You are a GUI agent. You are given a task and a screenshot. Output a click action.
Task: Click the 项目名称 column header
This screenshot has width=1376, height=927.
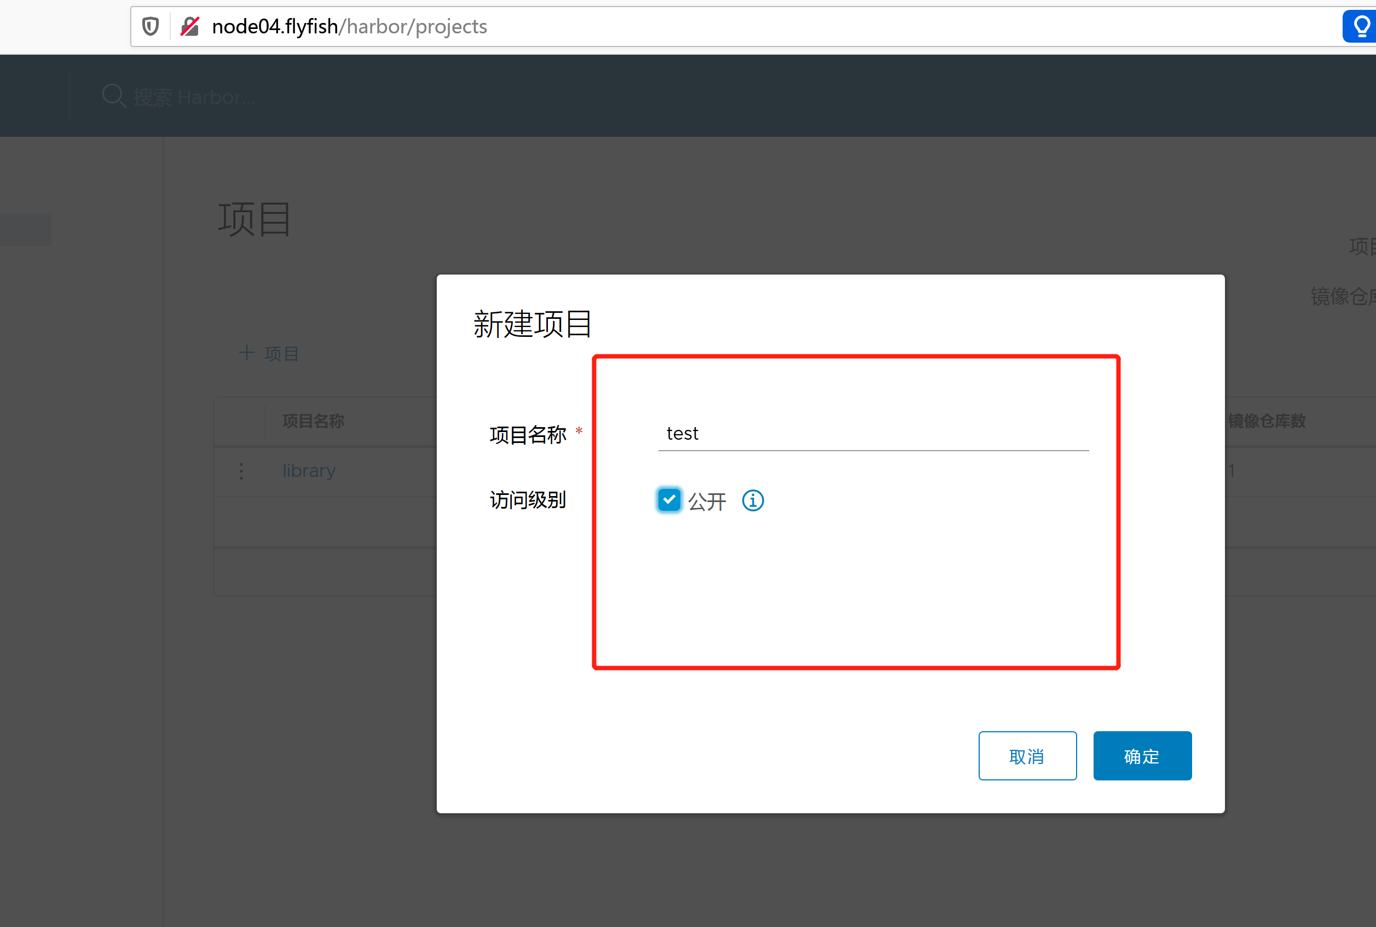313,421
